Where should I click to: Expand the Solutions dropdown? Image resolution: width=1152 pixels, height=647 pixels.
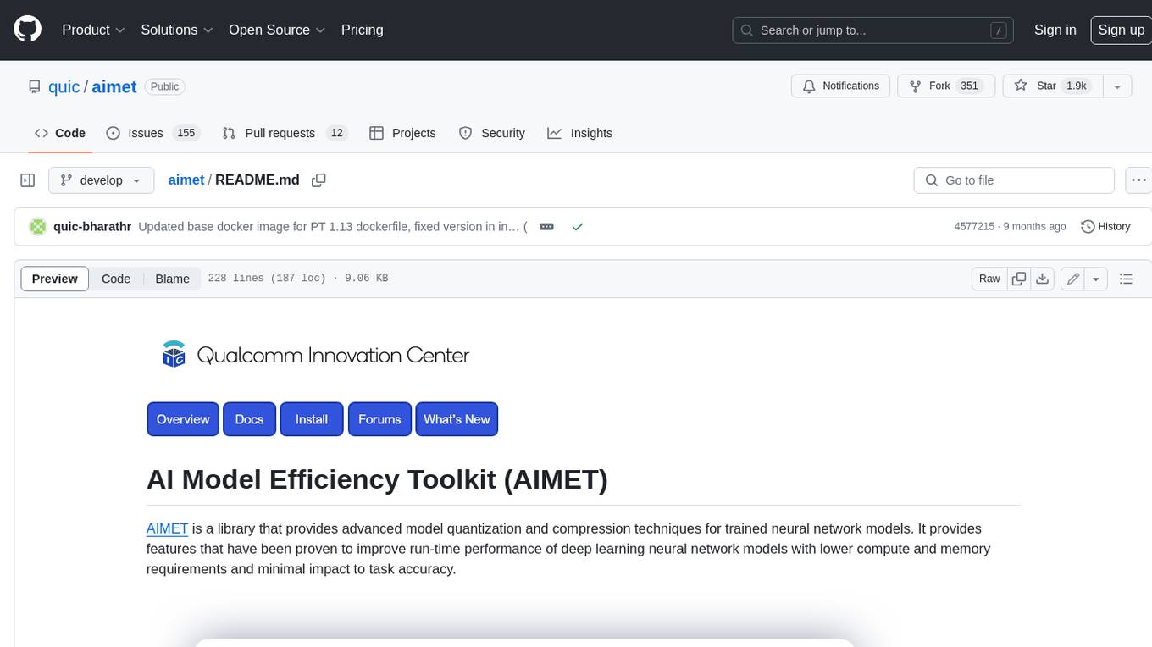177,30
